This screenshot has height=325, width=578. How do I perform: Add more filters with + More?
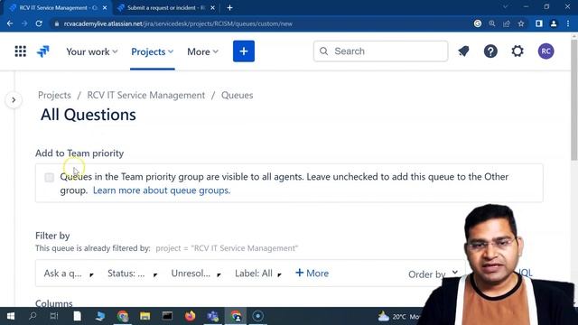tap(312, 273)
